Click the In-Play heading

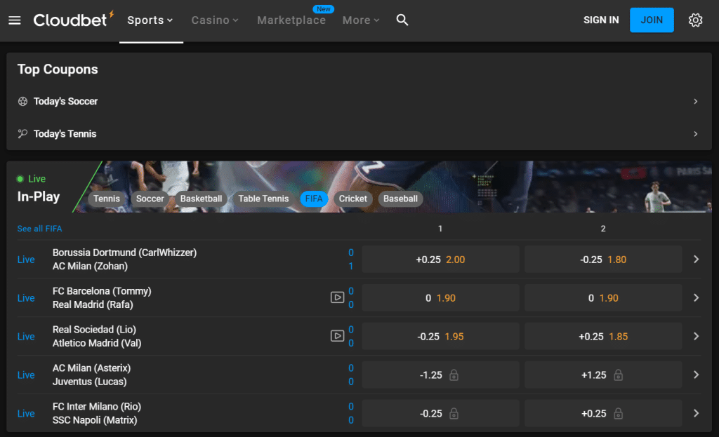pos(39,196)
